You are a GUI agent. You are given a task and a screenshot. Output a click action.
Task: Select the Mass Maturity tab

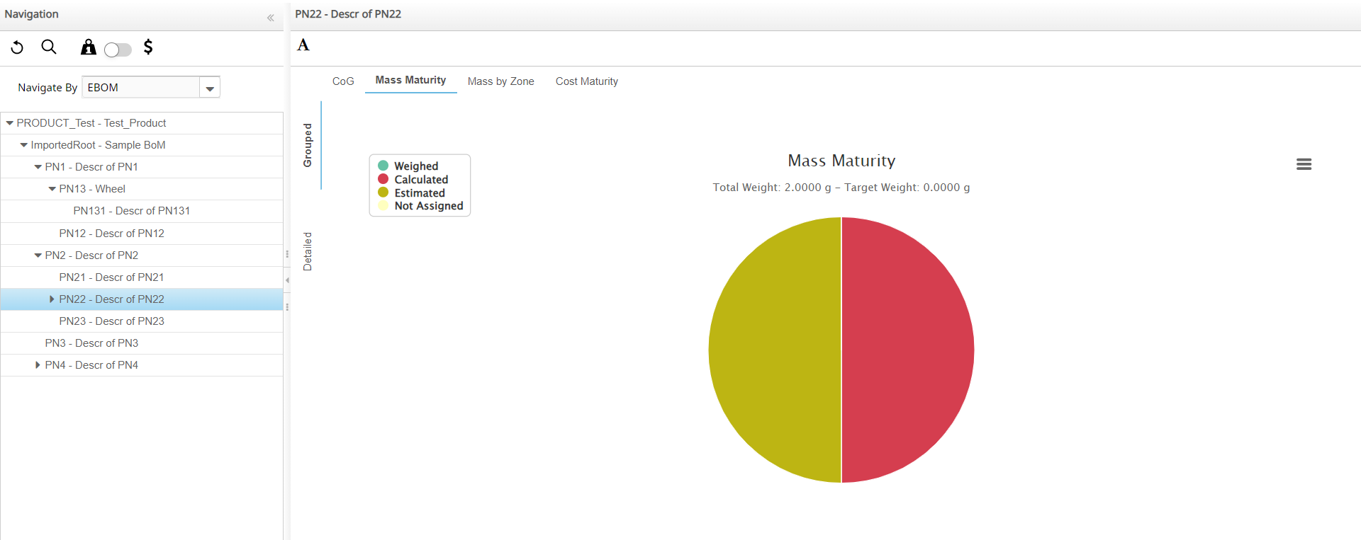click(x=410, y=81)
